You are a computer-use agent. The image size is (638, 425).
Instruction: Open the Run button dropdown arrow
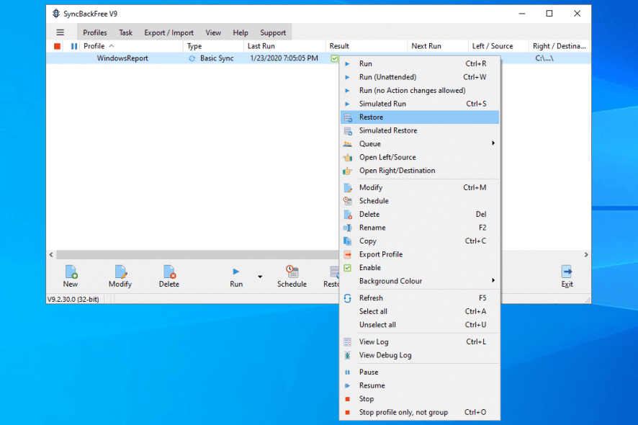[x=260, y=277]
